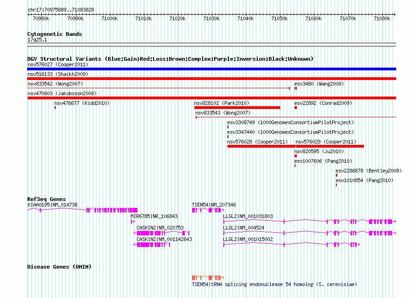Select the nsv833543 (Wong2007) thin line

click(296, 117)
